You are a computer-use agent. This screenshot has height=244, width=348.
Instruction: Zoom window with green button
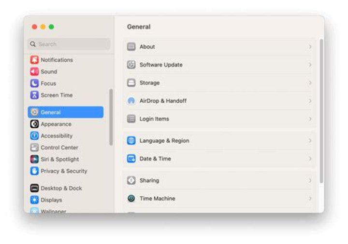coord(51,27)
